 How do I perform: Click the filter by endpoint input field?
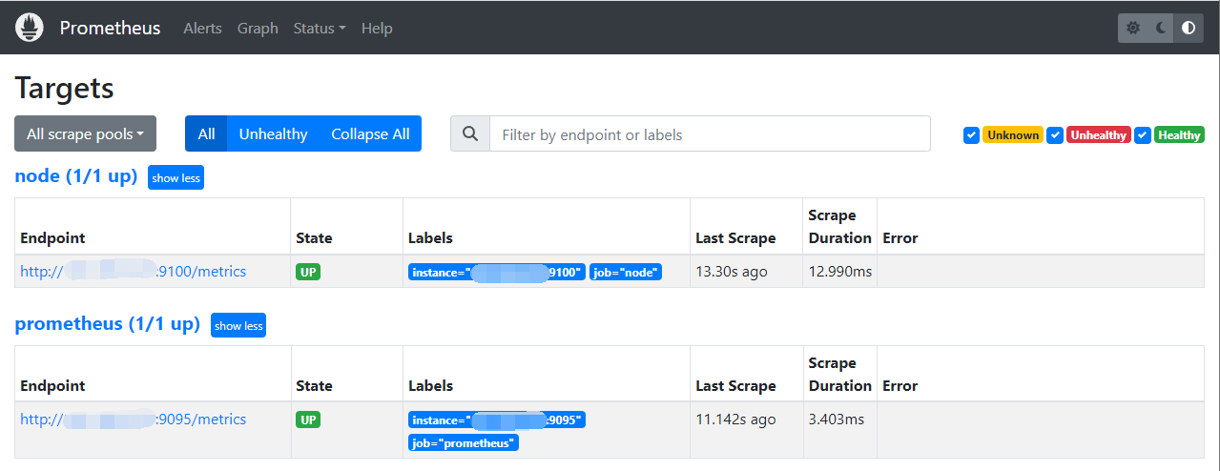tap(710, 134)
